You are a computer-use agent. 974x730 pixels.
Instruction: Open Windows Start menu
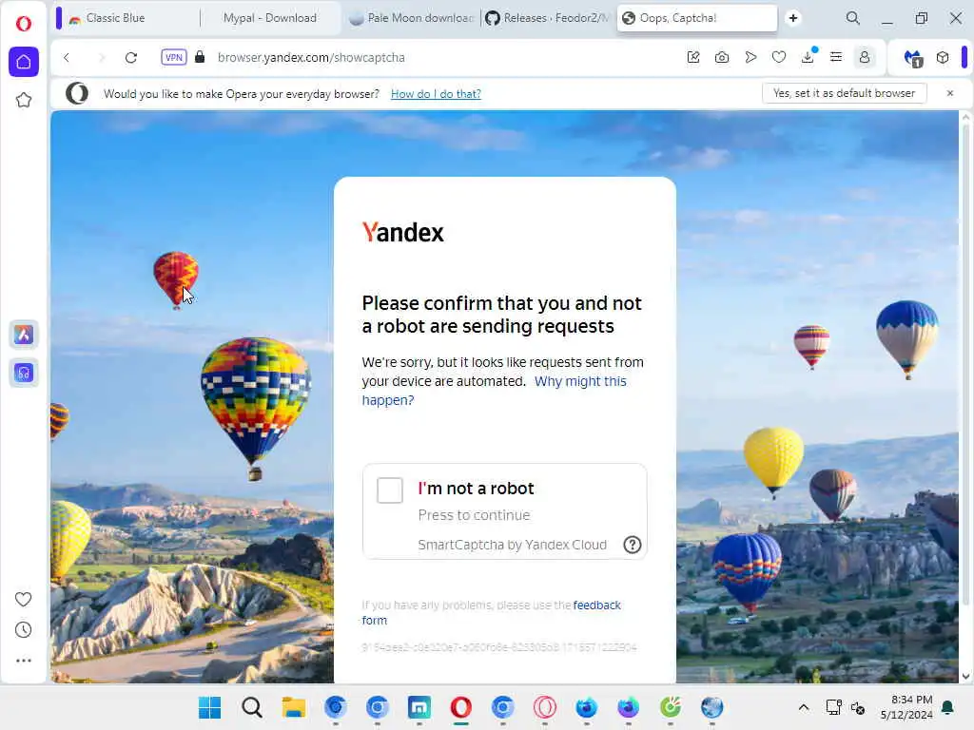coord(210,707)
